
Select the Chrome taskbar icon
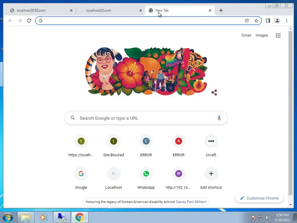pos(80,217)
